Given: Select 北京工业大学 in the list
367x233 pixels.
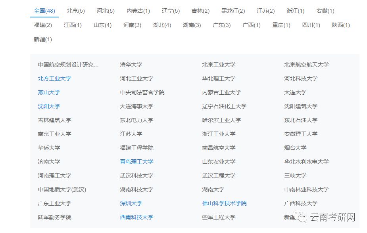Looking at the screenshot, I should pyautogui.click(x=219, y=65).
